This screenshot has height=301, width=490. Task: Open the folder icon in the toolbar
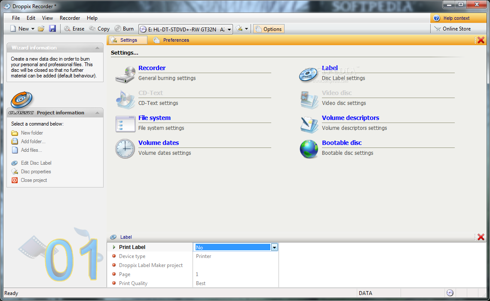41,29
